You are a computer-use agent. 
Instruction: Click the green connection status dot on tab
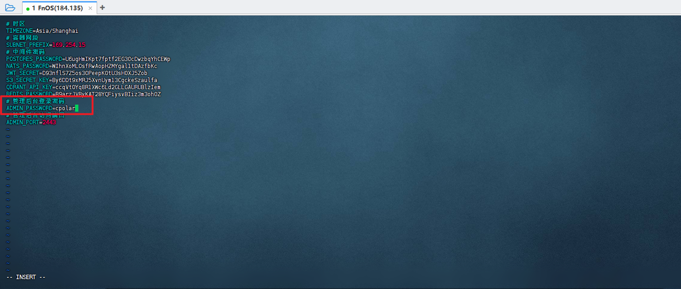(x=28, y=8)
